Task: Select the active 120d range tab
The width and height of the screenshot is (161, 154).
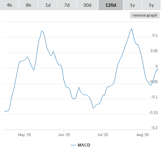Action: click(x=111, y=5)
